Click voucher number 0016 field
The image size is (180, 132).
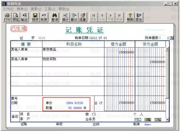(x=42, y=38)
